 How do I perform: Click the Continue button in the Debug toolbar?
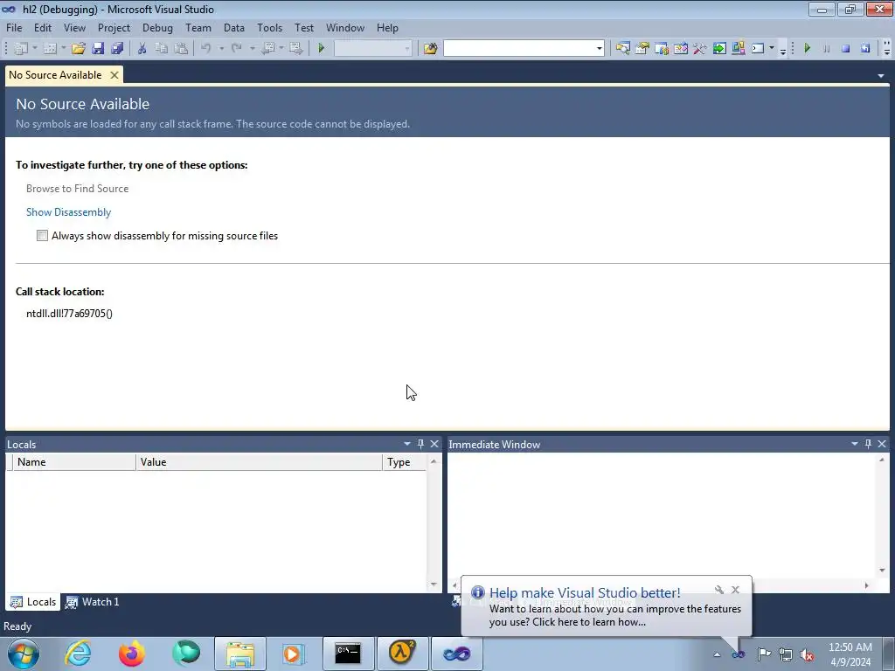[807, 49]
